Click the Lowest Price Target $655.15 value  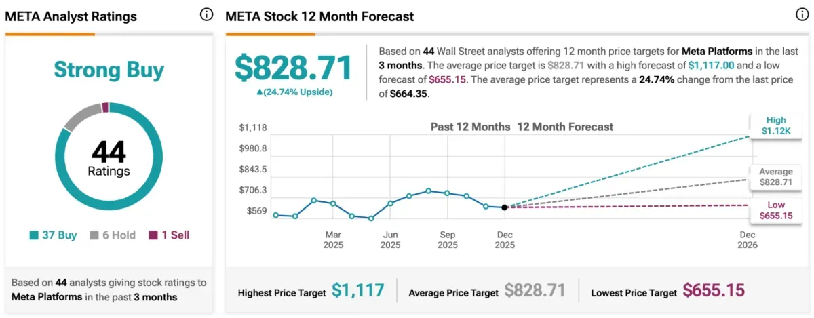point(713,291)
